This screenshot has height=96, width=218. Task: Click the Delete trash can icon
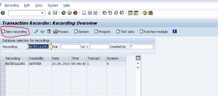coord(49,31)
